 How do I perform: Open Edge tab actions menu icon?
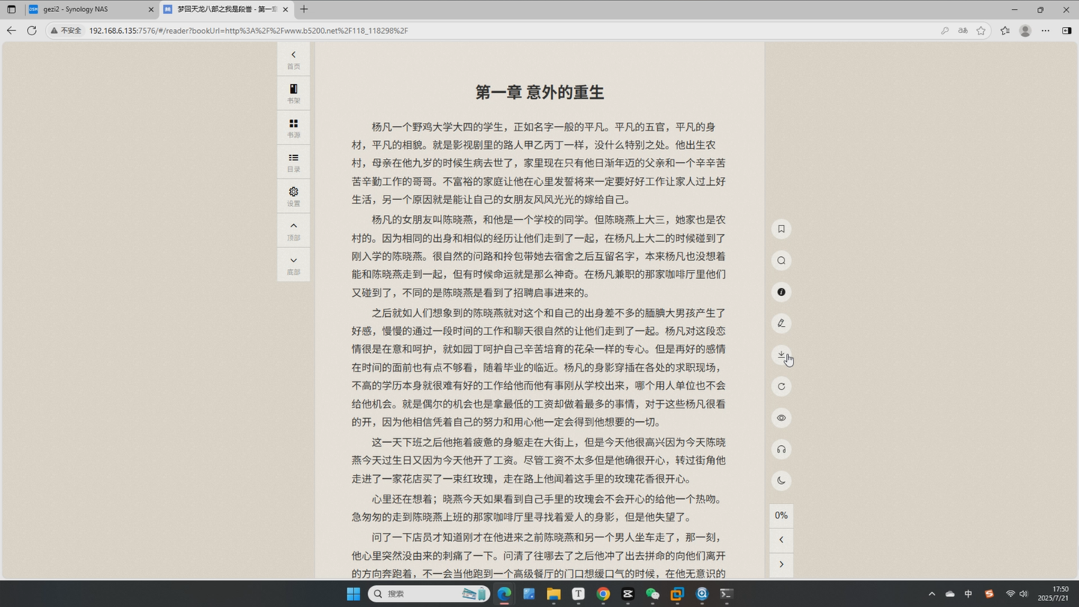point(11,10)
